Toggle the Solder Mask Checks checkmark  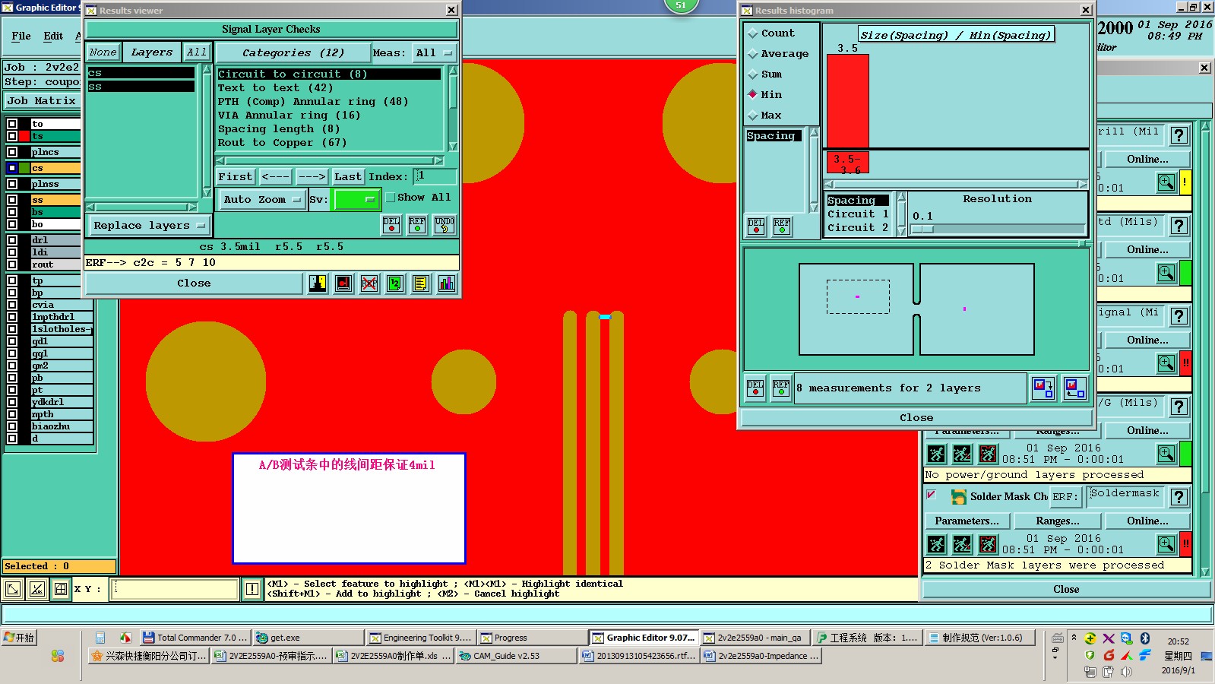coord(931,495)
